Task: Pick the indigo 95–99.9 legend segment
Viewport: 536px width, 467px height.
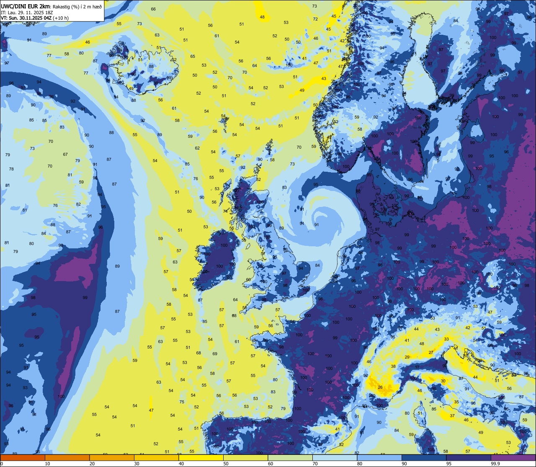Action: [x=469, y=457]
